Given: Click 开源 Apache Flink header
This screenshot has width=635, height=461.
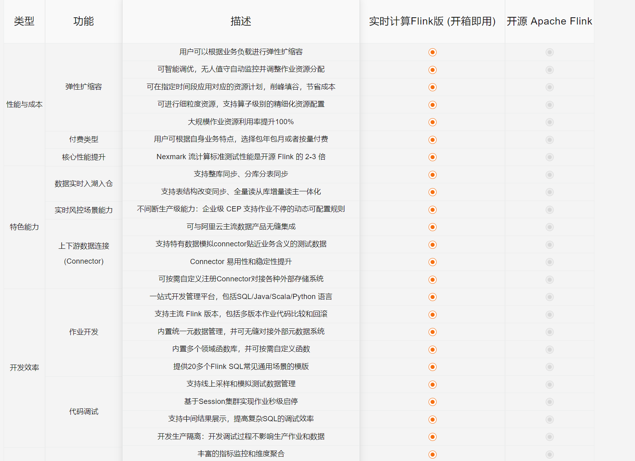Looking at the screenshot, I should coord(549,21).
